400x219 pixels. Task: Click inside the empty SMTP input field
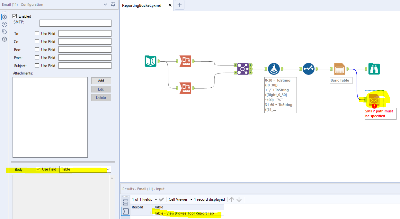tap(75, 23)
